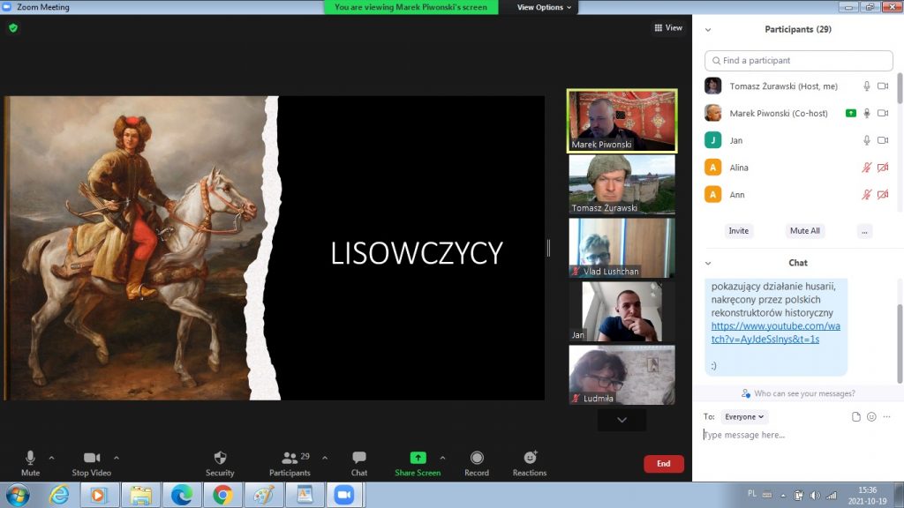Open the Everyone recipient dropdown
Screen dimensions: 904x508
pyautogui.click(x=745, y=416)
